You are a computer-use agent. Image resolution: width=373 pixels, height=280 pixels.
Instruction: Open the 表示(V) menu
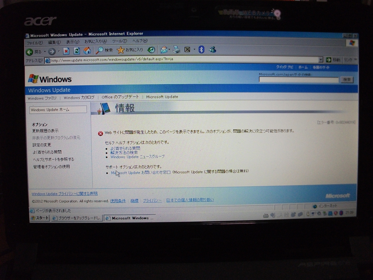[x=72, y=42]
